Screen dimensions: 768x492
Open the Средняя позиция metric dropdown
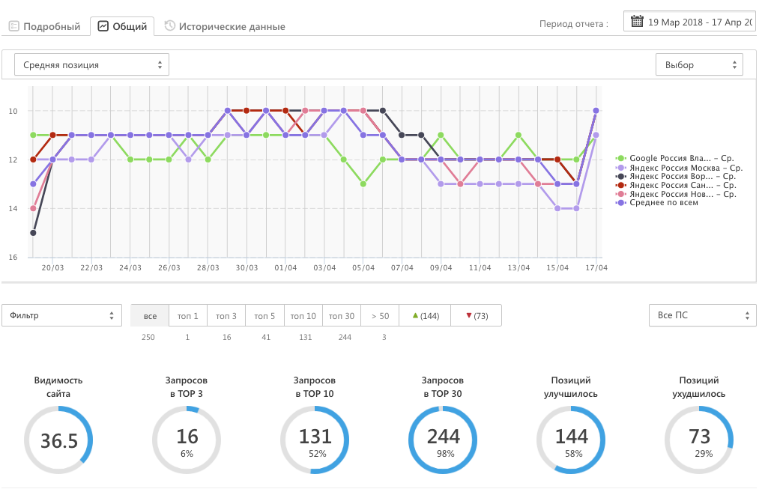point(91,65)
